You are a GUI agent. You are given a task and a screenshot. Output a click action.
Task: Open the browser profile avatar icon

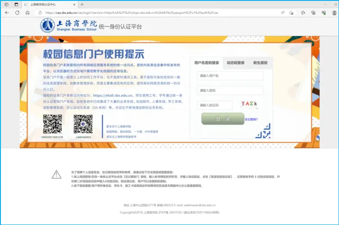click(334, 13)
